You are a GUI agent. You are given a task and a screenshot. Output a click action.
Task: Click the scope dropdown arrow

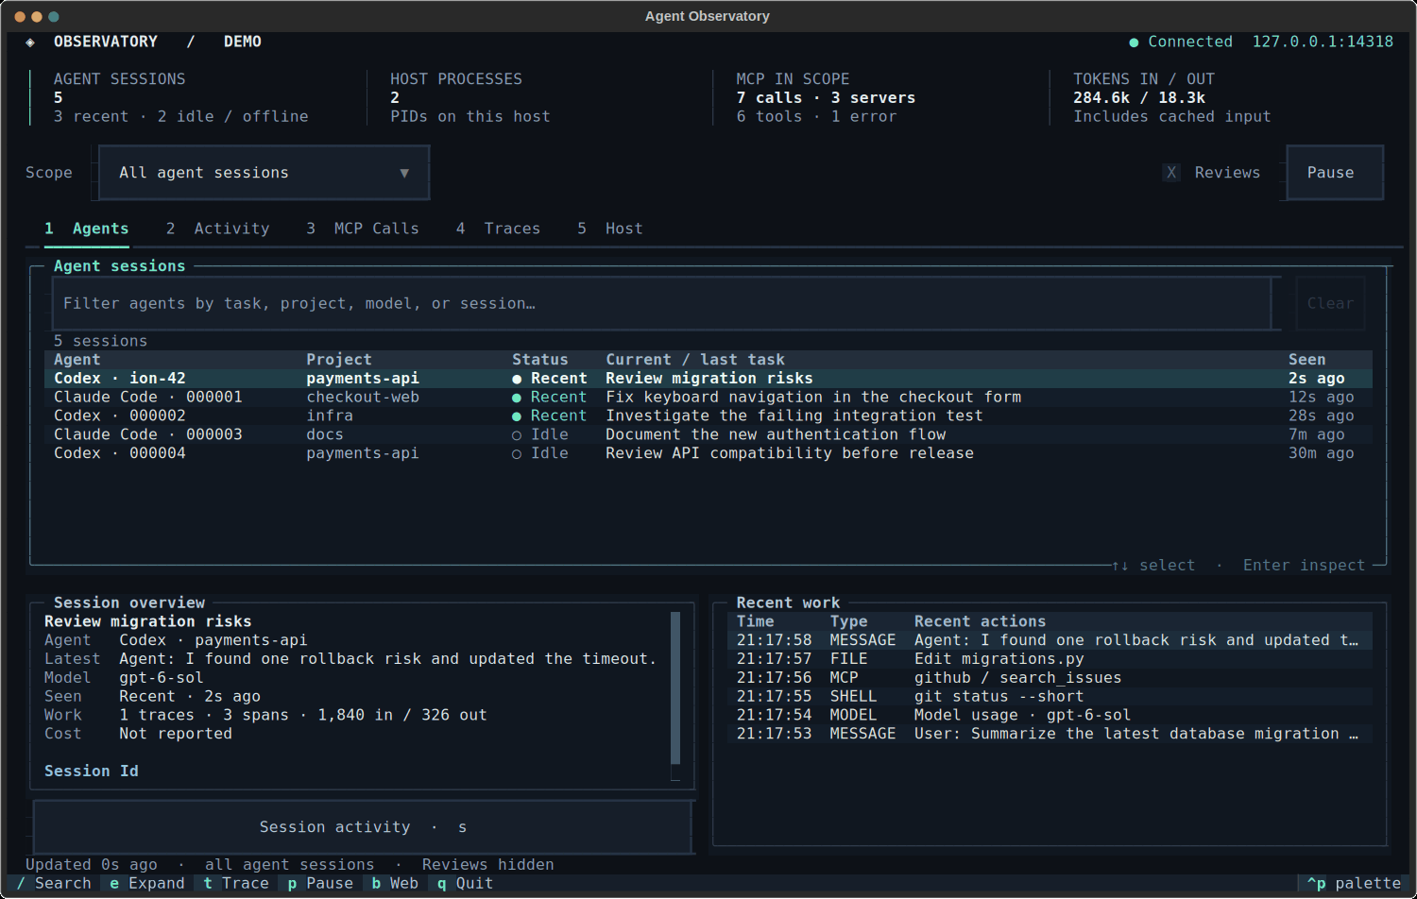coord(404,173)
